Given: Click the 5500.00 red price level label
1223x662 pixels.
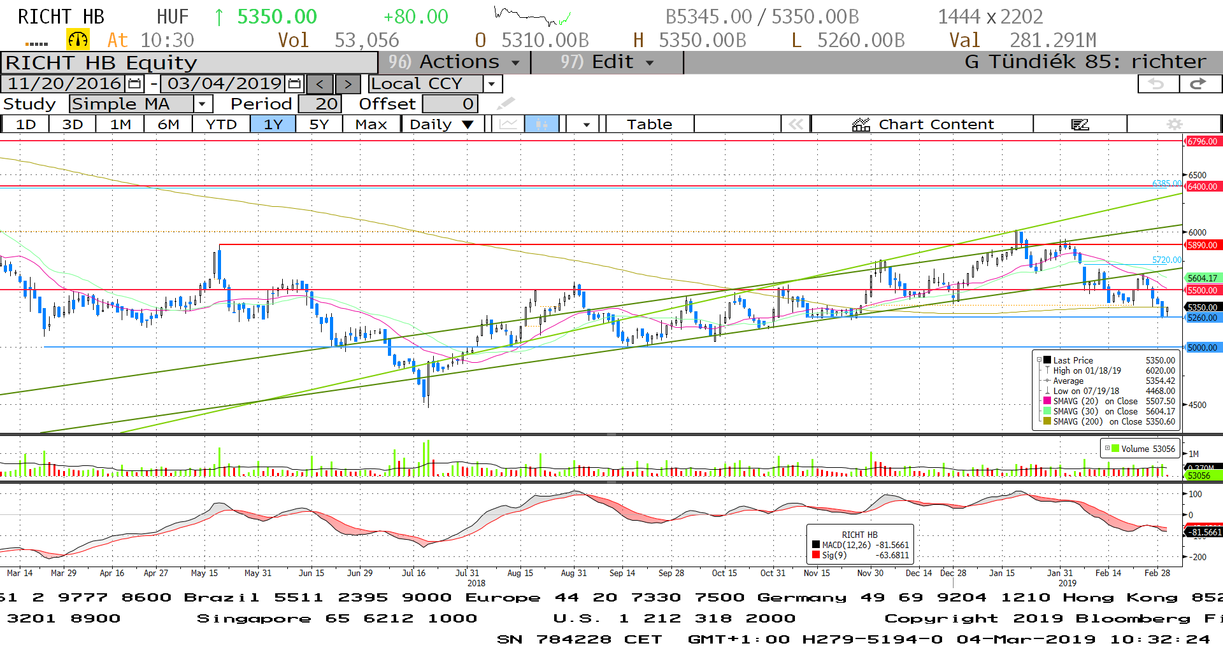Looking at the screenshot, I should [x=1203, y=290].
